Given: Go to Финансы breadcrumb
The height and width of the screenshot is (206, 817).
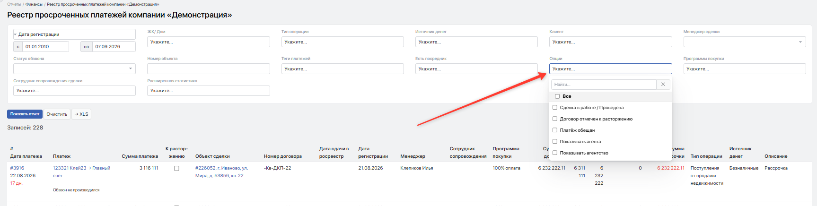Looking at the screenshot, I should [x=34, y=4].
